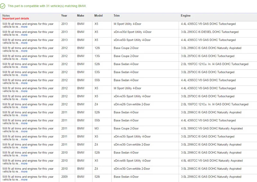Select 'sDrive28i Convertible 2-Door' trim cell
Viewport: 257px width, 182px height.
point(132,104)
